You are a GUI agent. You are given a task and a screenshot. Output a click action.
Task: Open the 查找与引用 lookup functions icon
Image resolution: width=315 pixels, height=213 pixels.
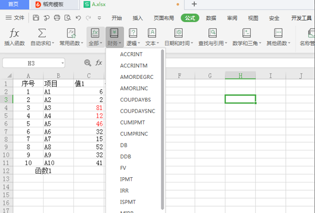pos(213,33)
